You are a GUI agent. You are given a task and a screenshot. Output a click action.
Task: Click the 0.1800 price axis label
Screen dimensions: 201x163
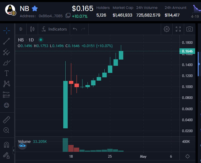pos(187,43)
